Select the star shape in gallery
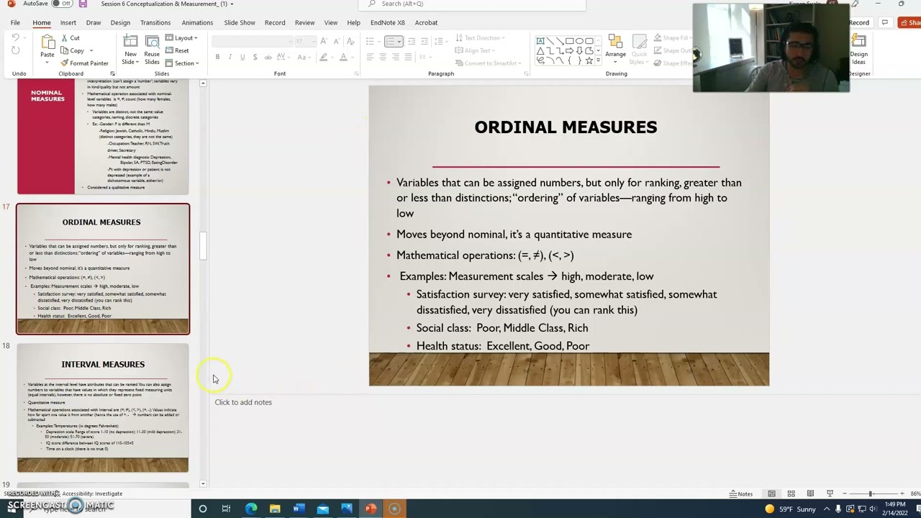Screen dimensions: 921x518 click(589, 61)
